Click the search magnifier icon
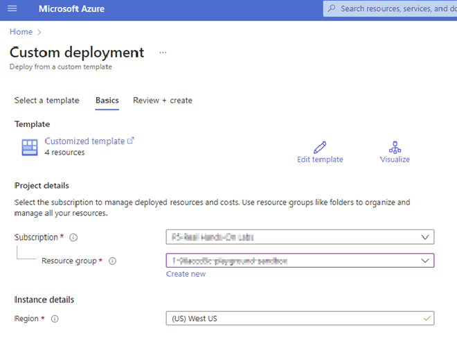 click(332, 8)
